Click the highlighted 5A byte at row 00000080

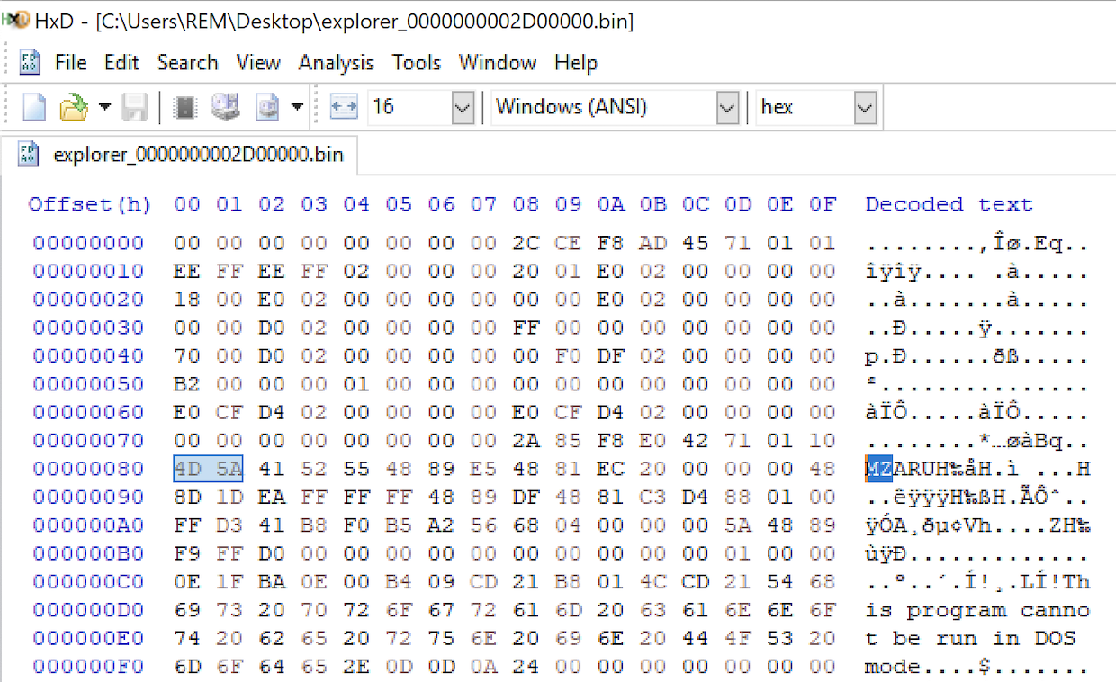pos(229,469)
